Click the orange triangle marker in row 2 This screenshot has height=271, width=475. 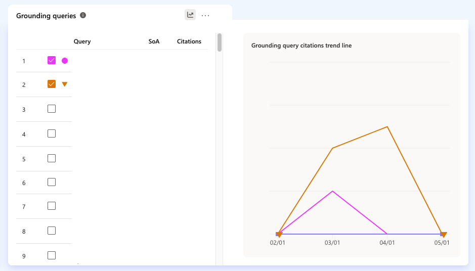click(x=65, y=84)
